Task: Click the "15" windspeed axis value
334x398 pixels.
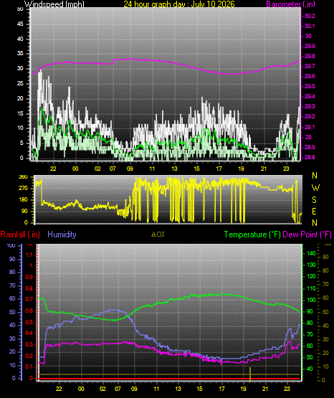Action: tap(20, 113)
